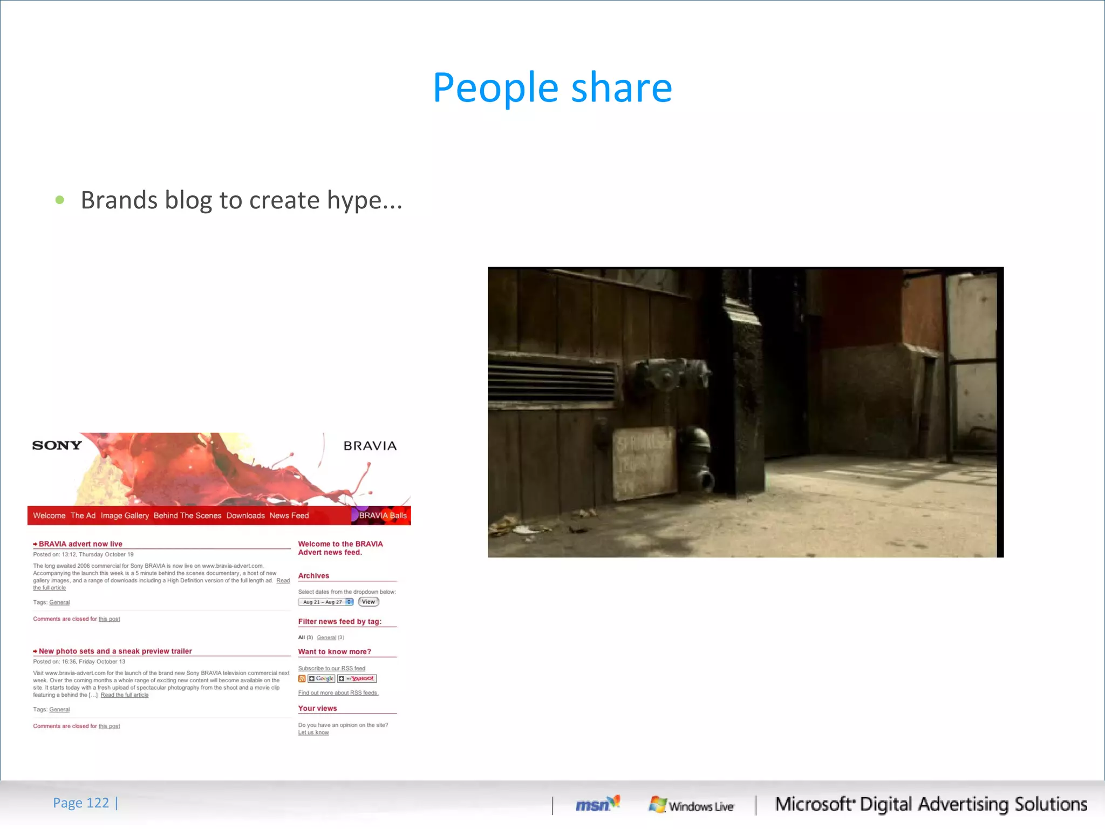Click the Let us know link
1105x829 pixels.
(313, 732)
